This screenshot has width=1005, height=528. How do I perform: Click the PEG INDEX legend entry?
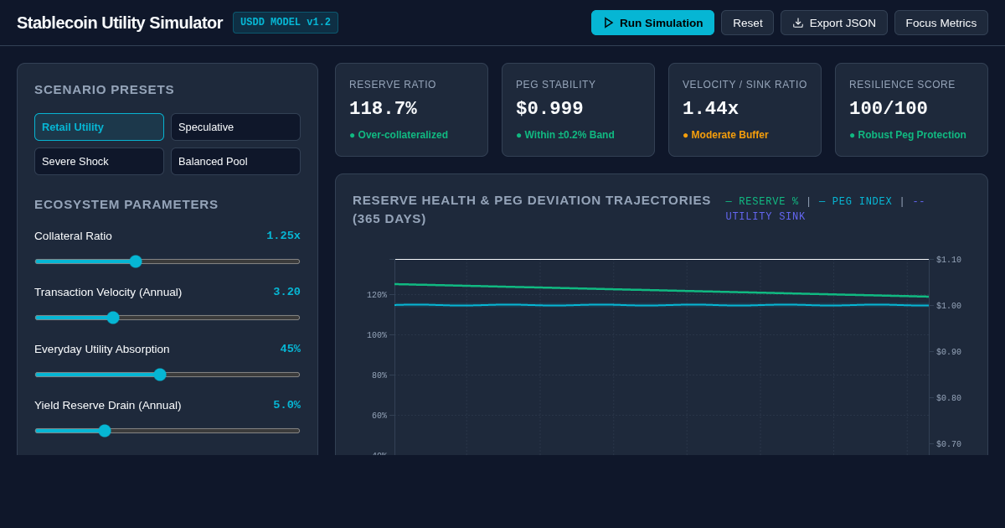pos(855,202)
